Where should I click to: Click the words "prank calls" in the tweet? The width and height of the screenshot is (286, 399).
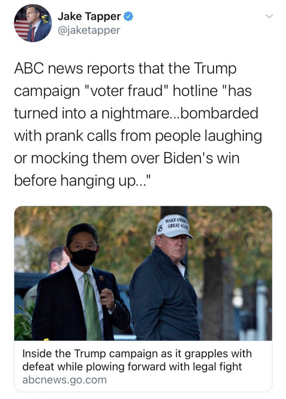[x=81, y=136]
